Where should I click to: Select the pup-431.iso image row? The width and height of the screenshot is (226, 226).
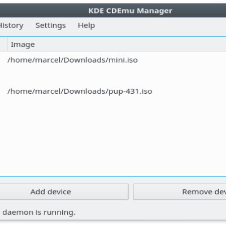pos(113,92)
